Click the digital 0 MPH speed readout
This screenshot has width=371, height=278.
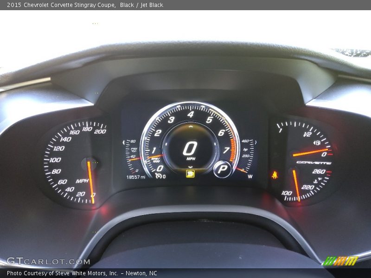190,149
